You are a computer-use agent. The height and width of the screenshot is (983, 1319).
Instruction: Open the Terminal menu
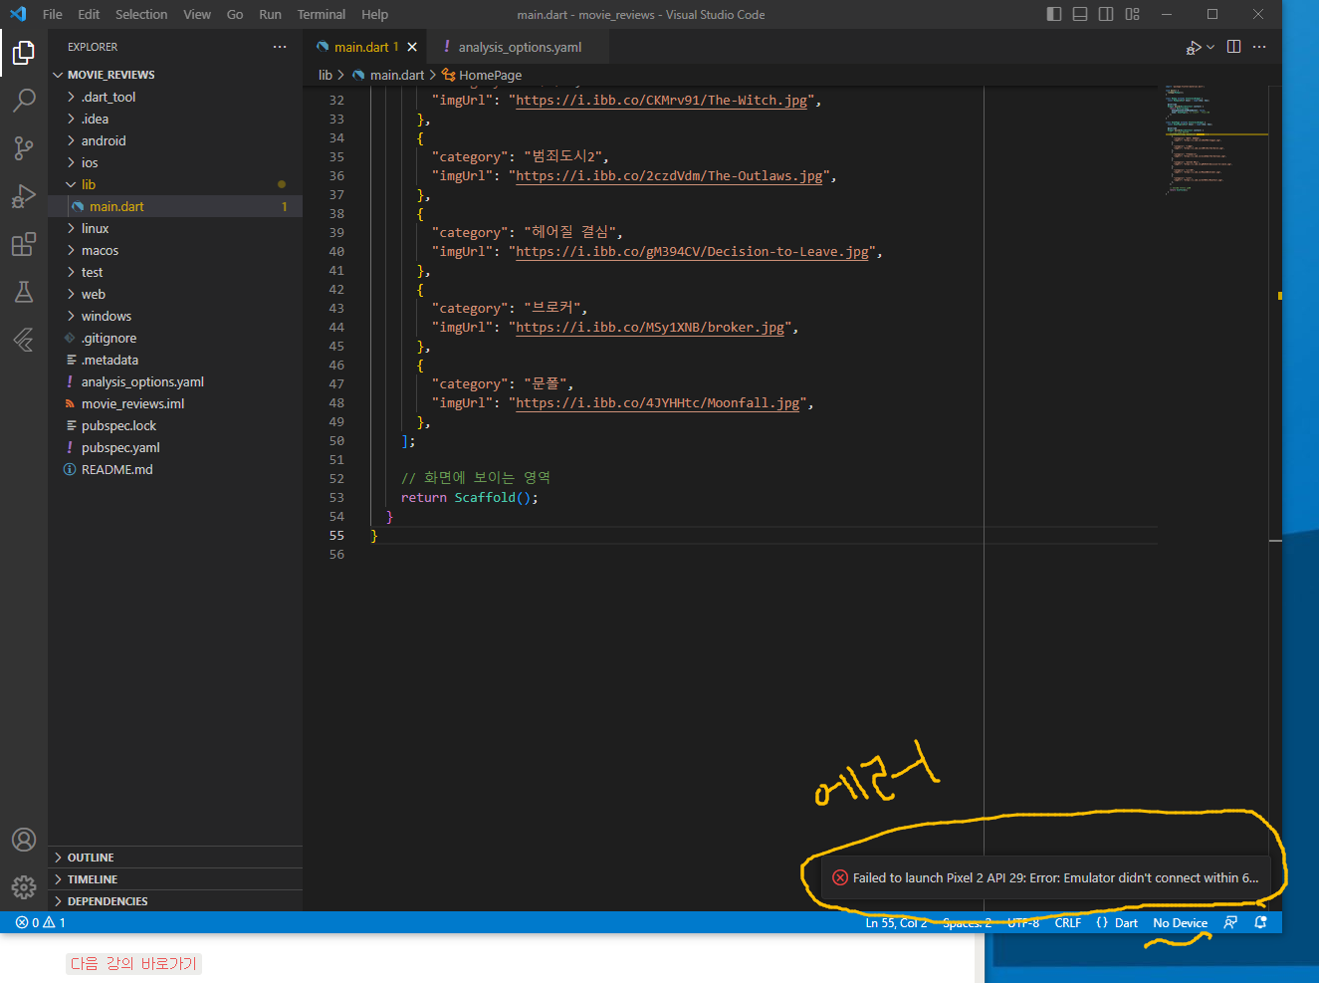pos(322,14)
